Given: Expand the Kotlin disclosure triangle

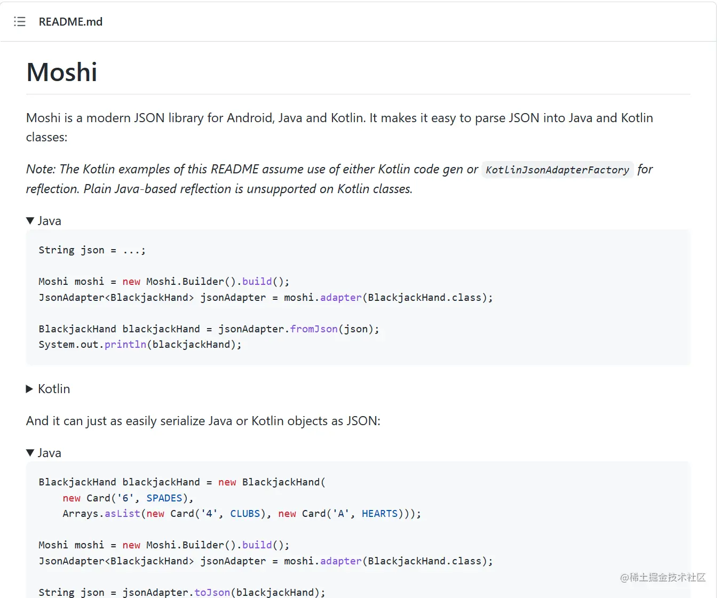Looking at the screenshot, I should (30, 389).
